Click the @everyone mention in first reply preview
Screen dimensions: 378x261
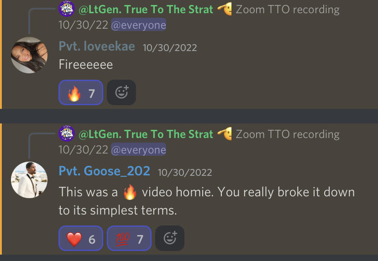pyautogui.click(x=139, y=25)
